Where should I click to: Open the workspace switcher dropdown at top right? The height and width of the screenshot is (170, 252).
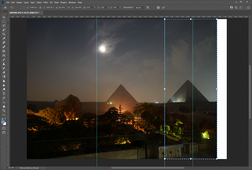(241, 7)
